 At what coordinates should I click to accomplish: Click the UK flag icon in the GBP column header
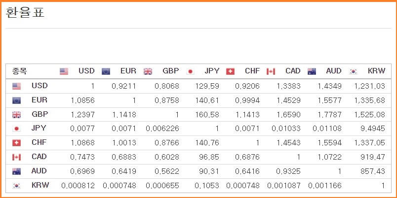tap(148, 71)
